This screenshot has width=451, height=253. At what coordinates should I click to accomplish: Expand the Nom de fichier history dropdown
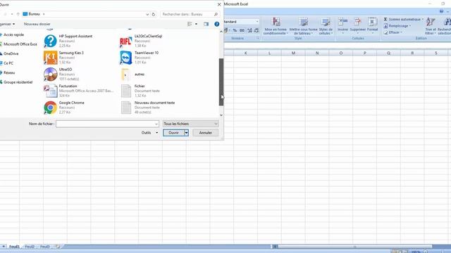tap(156, 124)
